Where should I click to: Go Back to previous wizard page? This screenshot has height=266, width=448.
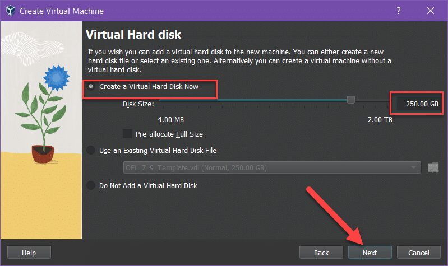321,253
